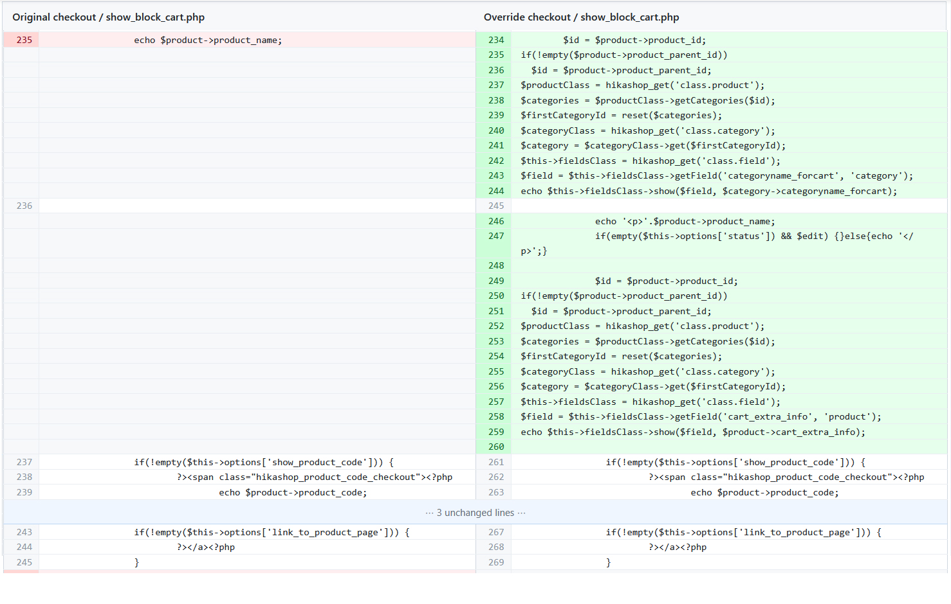Image resolution: width=951 pixels, height=604 pixels.
Task: Click "$id = $product->product_id;" on line 249
Action: [x=667, y=281]
